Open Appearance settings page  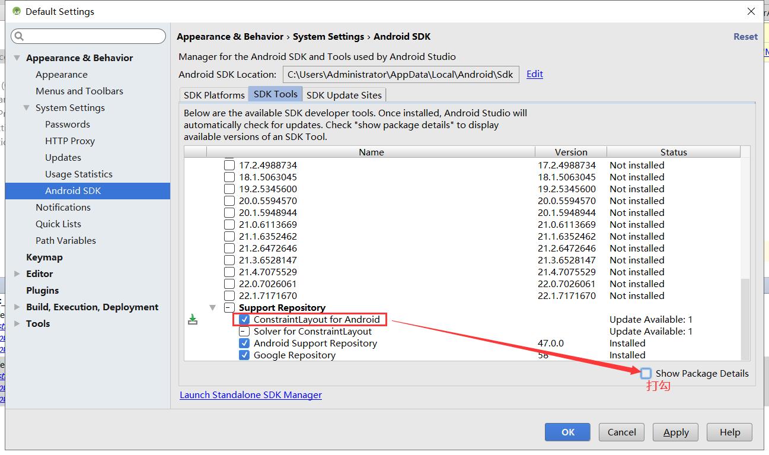(62, 75)
